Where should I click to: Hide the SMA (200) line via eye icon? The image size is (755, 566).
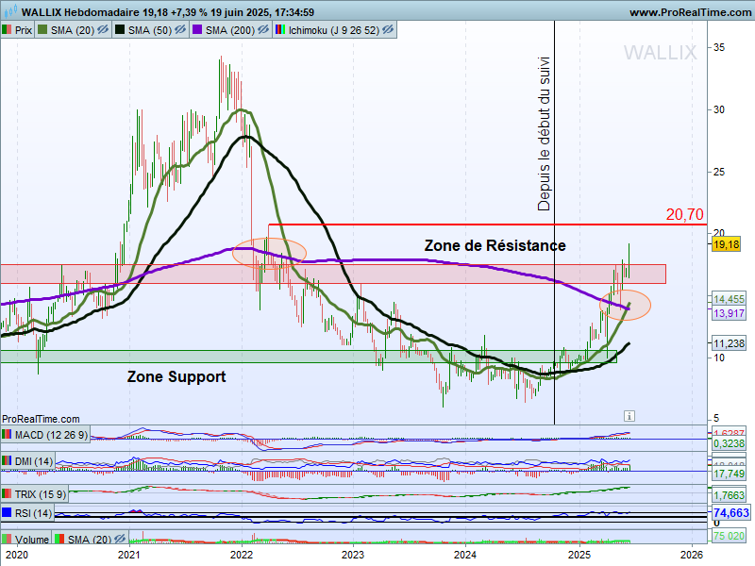click(x=263, y=30)
